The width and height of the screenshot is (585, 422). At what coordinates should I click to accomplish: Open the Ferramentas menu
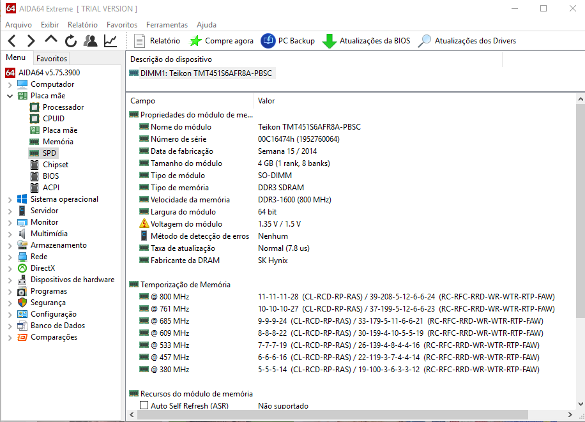167,25
